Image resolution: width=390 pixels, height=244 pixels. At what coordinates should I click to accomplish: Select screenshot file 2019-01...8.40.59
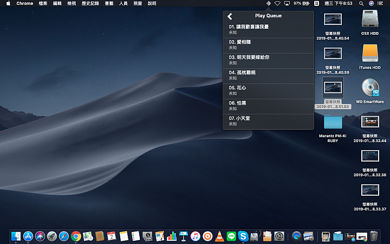(333, 53)
